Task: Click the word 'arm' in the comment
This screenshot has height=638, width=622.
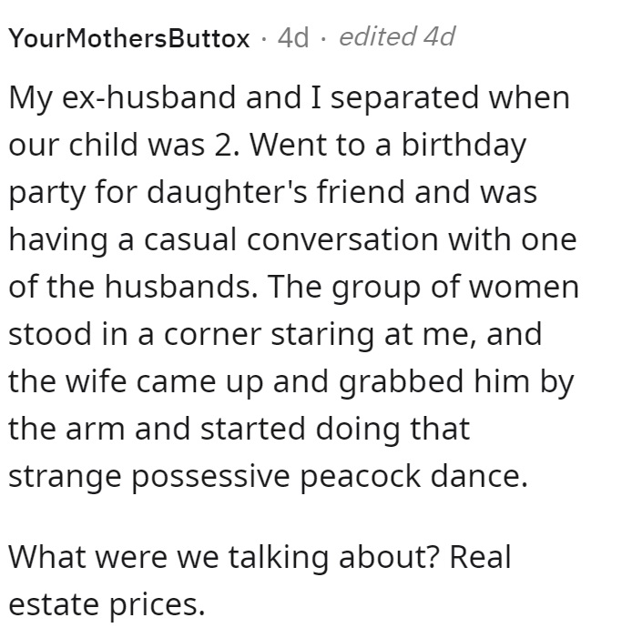Action: coord(95,430)
